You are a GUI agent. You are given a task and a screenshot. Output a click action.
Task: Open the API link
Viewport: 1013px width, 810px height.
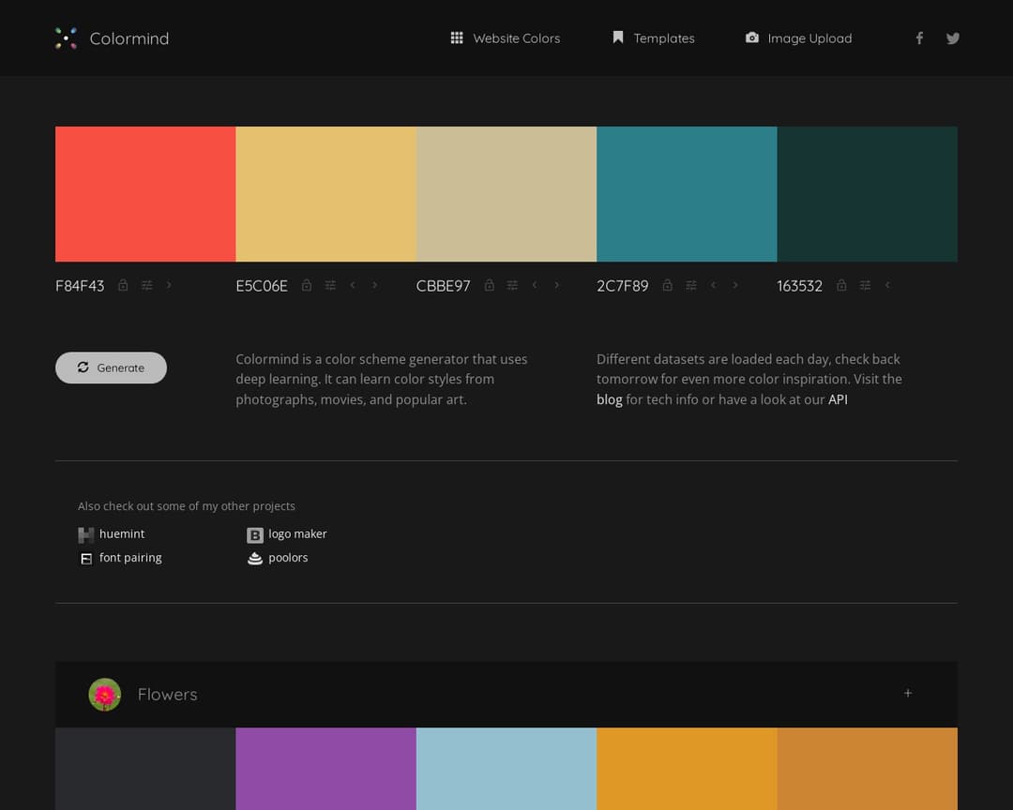(838, 399)
